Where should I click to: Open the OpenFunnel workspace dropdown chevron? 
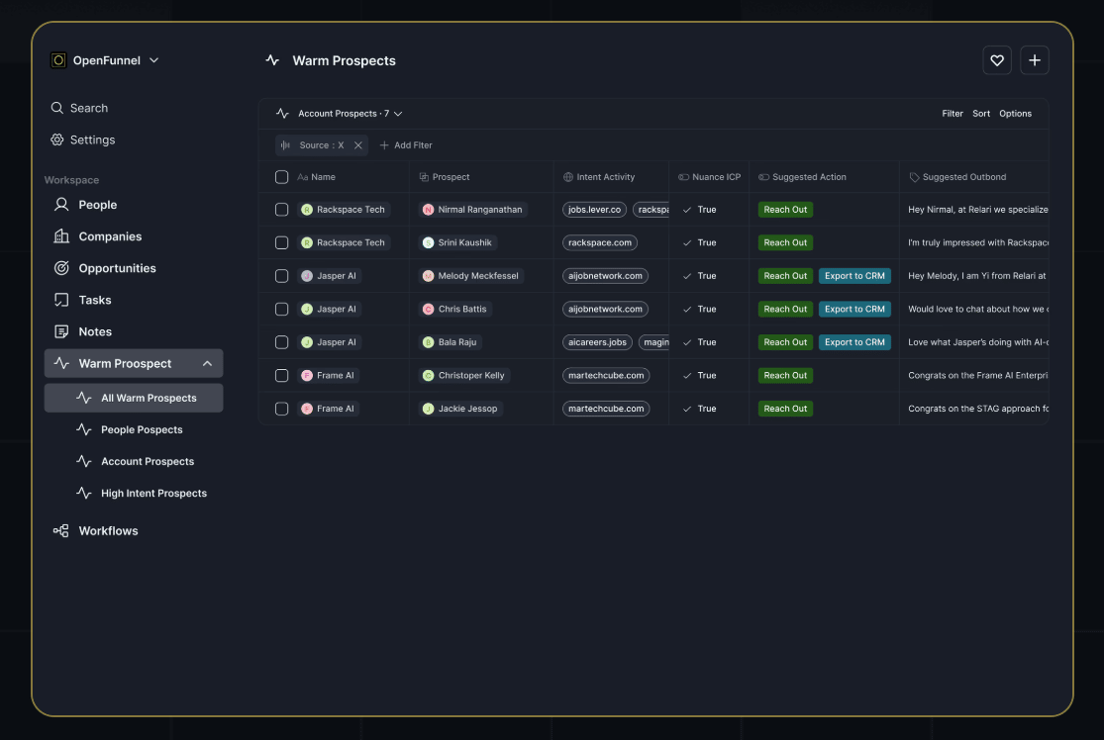tap(154, 60)
